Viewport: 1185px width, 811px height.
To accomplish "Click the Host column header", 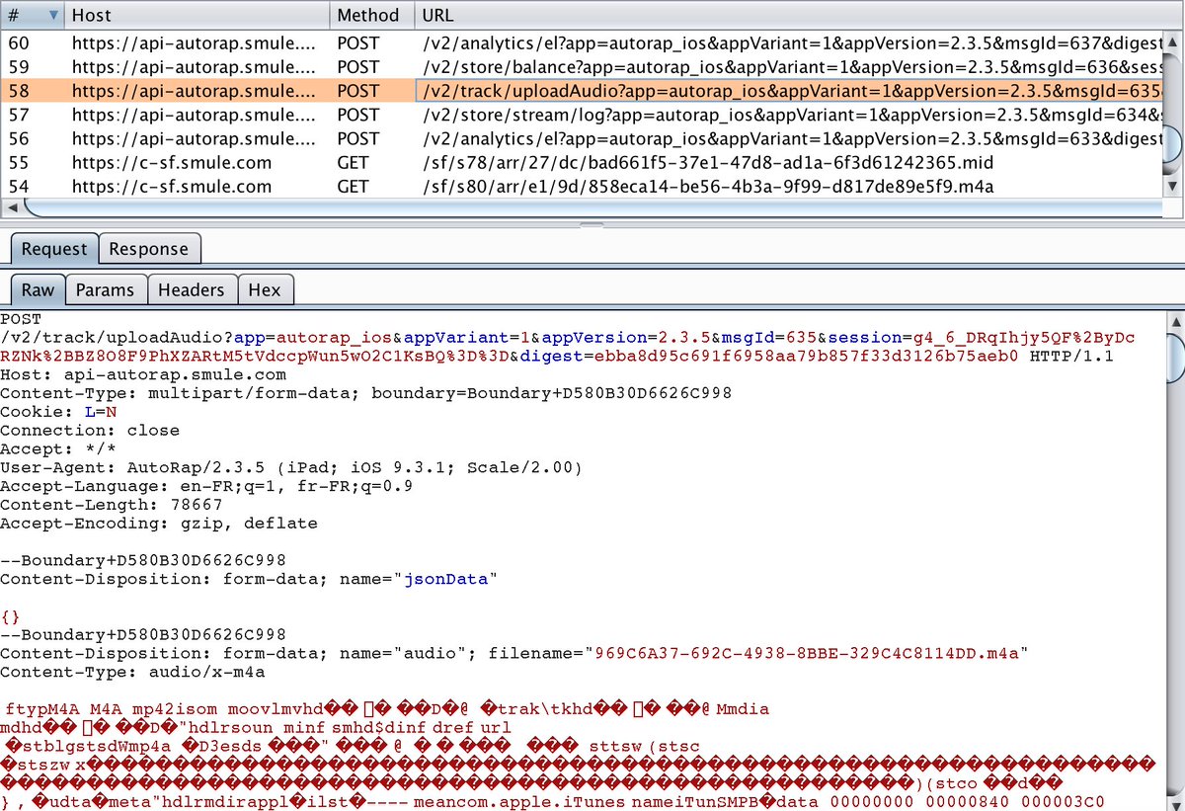I will [197, 15].
